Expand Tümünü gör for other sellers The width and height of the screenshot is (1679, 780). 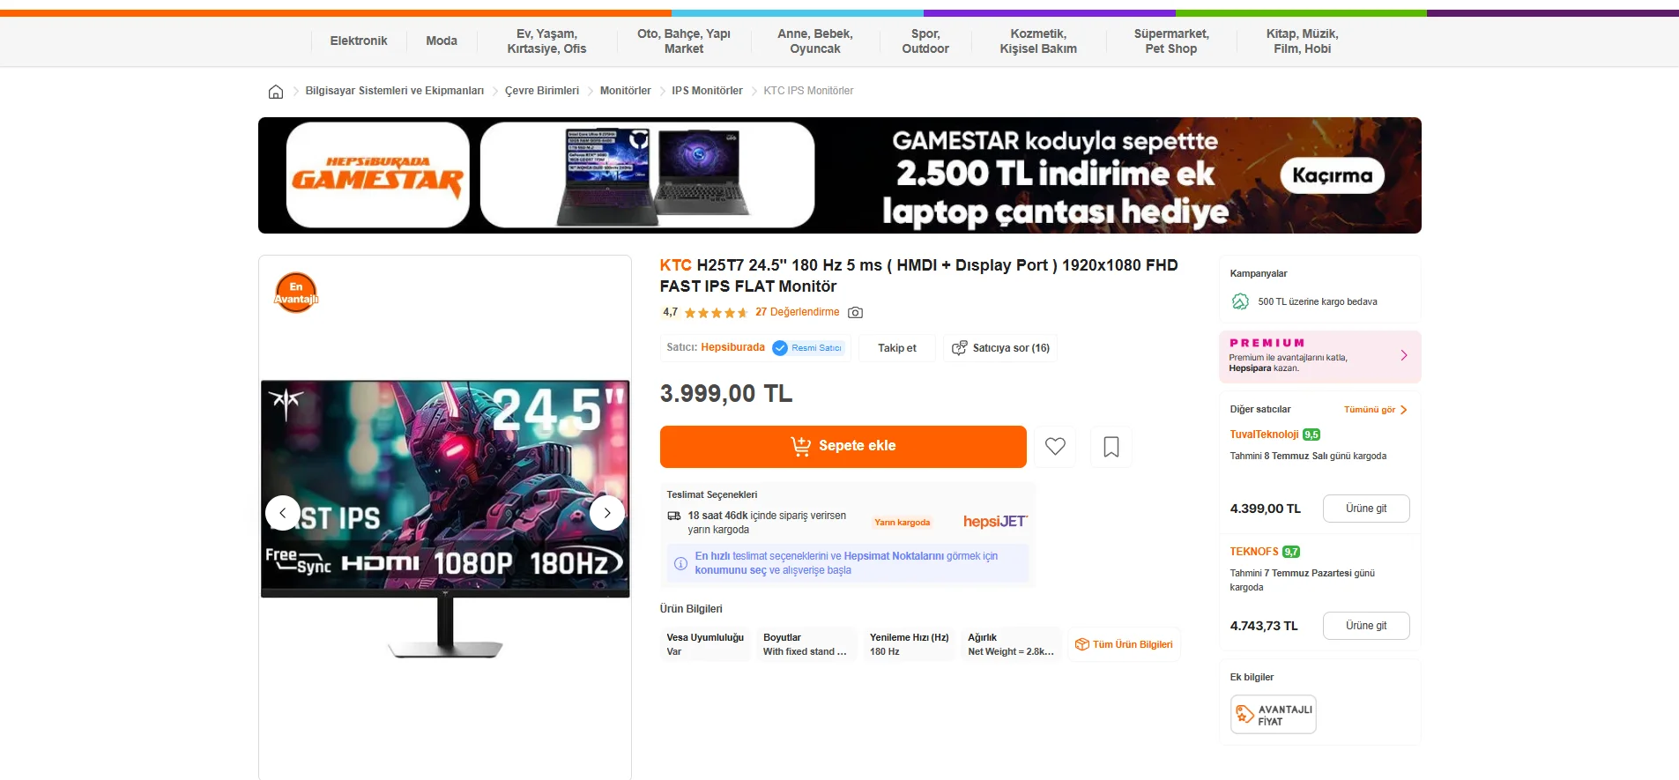(1375, 410)
